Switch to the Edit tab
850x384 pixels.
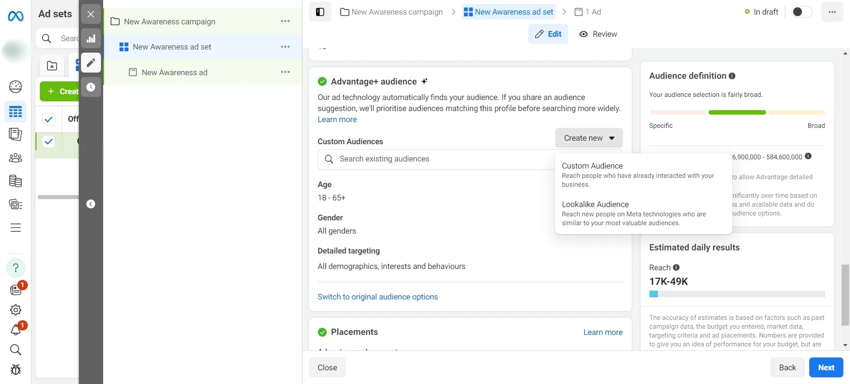[548, 34]
